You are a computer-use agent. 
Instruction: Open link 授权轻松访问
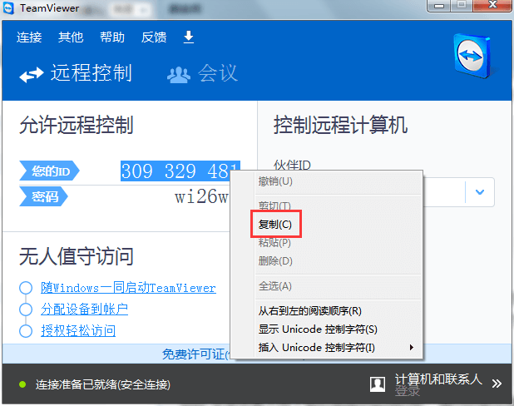[x=78, y=330]
